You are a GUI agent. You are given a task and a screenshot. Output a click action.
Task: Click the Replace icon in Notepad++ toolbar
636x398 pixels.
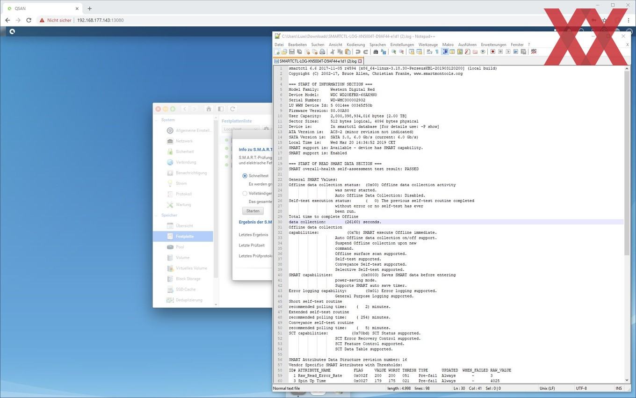click(x=383, y=51)
